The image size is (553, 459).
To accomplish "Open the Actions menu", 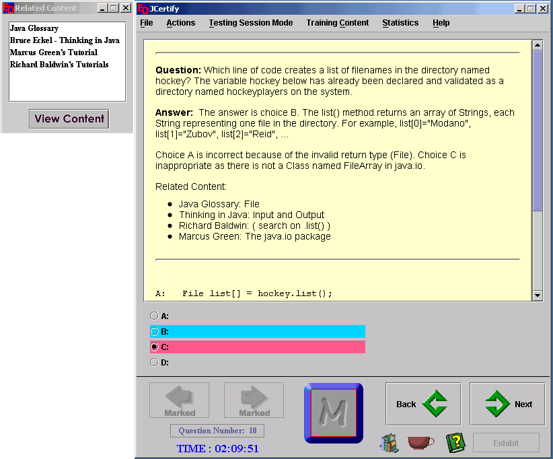I will (x=180, y=23).
